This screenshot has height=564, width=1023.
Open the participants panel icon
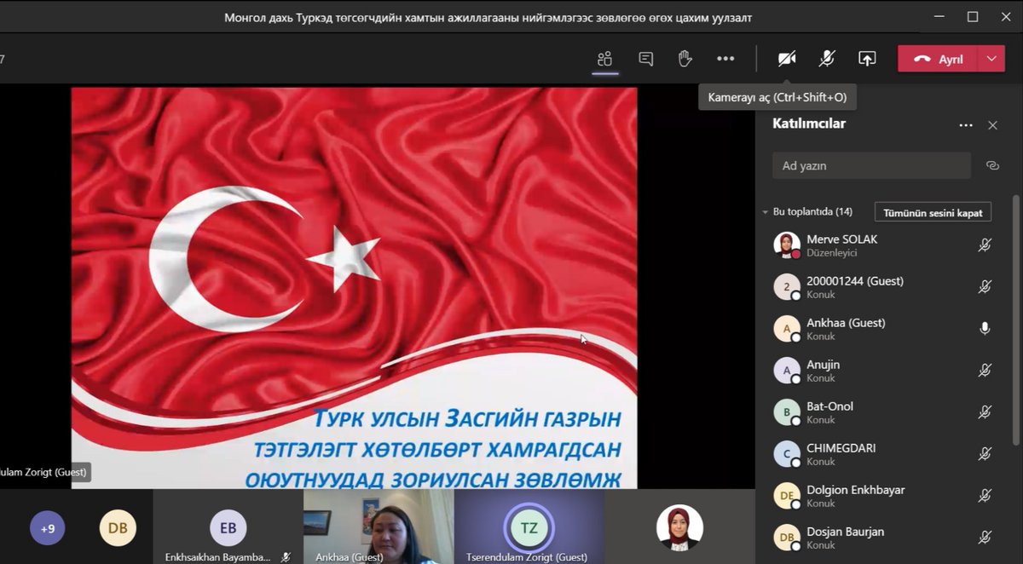tap(605, 59)
